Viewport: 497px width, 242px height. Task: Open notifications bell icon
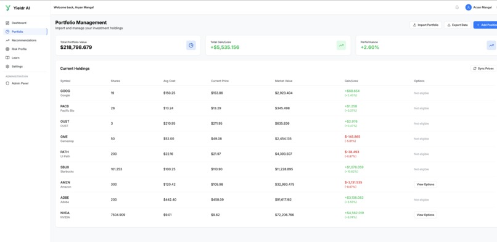click(457, 7)
